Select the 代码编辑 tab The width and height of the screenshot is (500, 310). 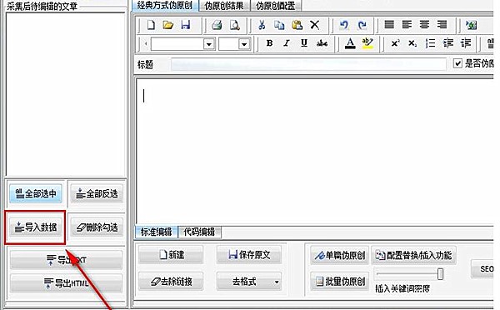tap(199, 232)
